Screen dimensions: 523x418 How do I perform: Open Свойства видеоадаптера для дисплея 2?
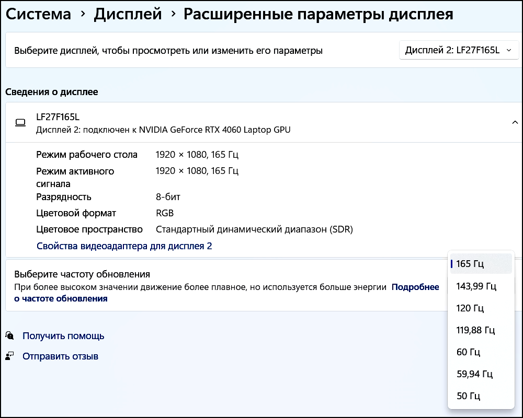point(124,246)
